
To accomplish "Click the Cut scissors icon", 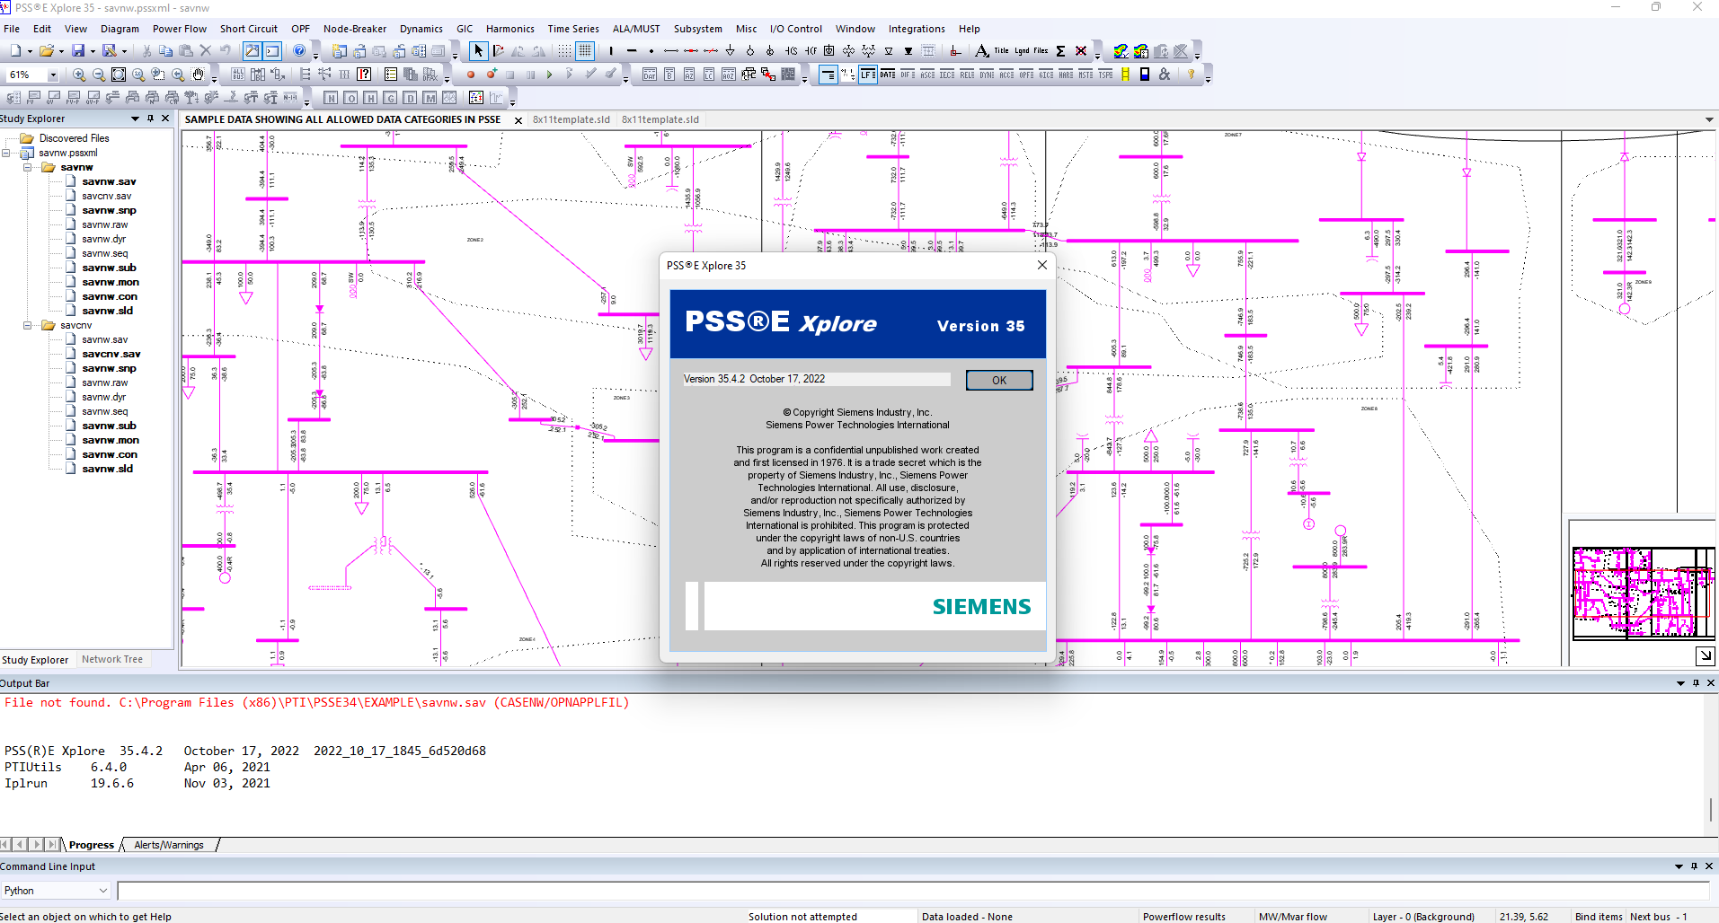I will click(x=146, y=51).
